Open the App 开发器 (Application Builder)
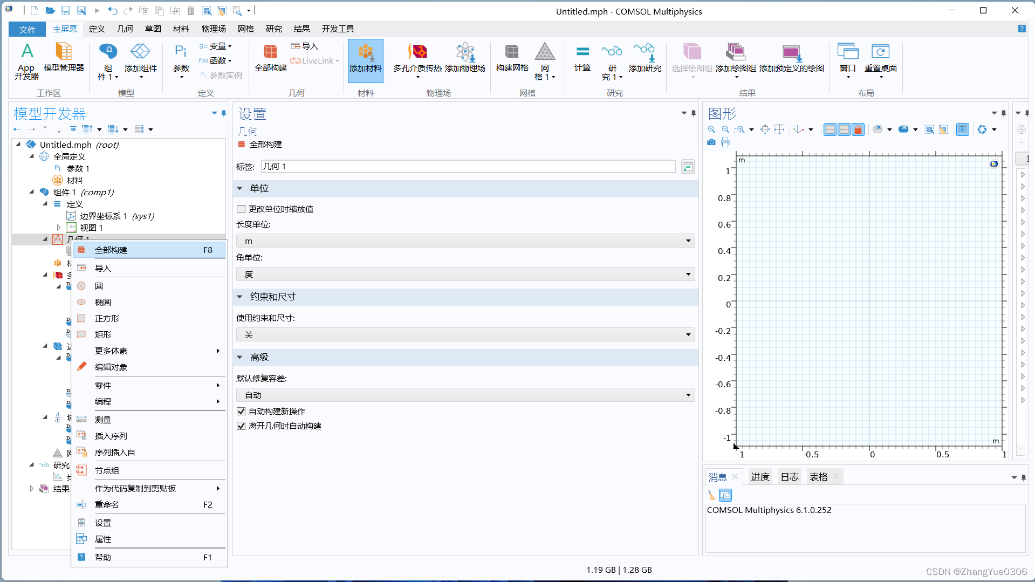The width and height of the screenshot is (1035, 582). click(26, 61)
